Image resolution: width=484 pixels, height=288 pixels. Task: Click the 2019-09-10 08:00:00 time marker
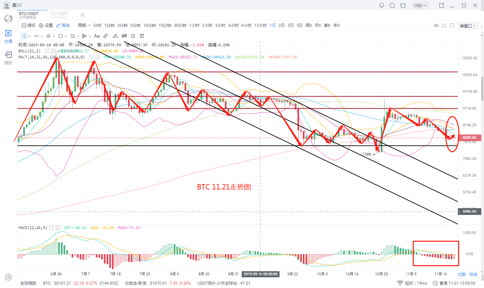point(260,274)
